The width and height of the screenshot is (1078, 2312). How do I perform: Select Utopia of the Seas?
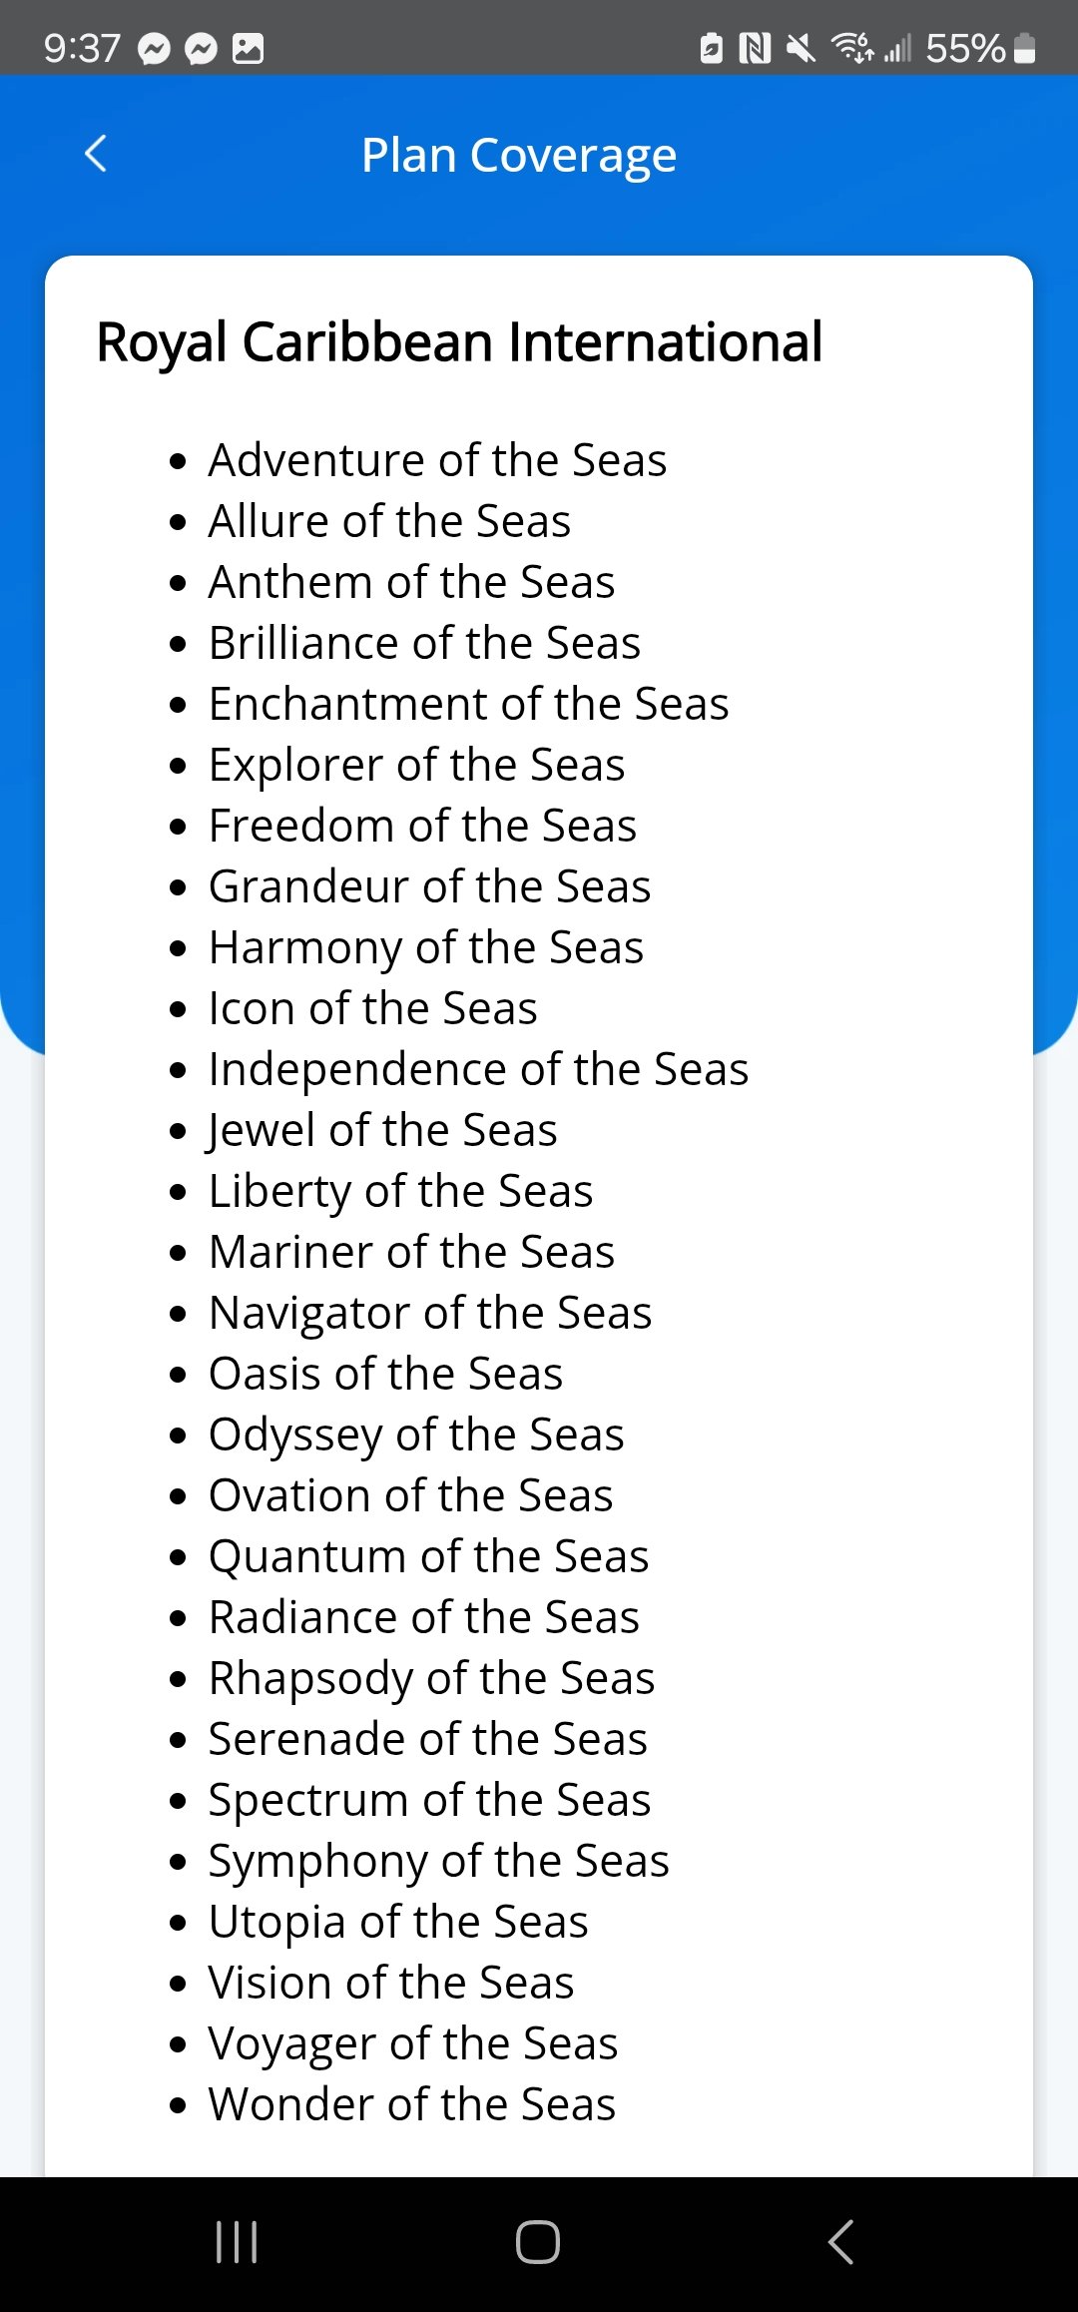point(398,1922)
